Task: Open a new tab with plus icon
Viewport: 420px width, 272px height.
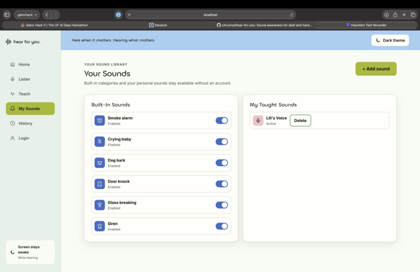Action: click(404, 15)
